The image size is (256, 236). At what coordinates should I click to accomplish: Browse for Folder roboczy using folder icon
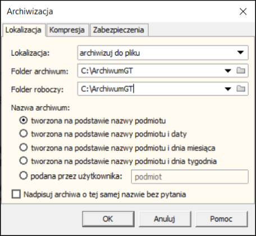pos(241,89)
